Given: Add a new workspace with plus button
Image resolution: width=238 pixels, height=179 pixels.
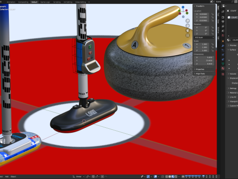Looking at the screenshot, I should pyautogui.click(x=89, y=2).
